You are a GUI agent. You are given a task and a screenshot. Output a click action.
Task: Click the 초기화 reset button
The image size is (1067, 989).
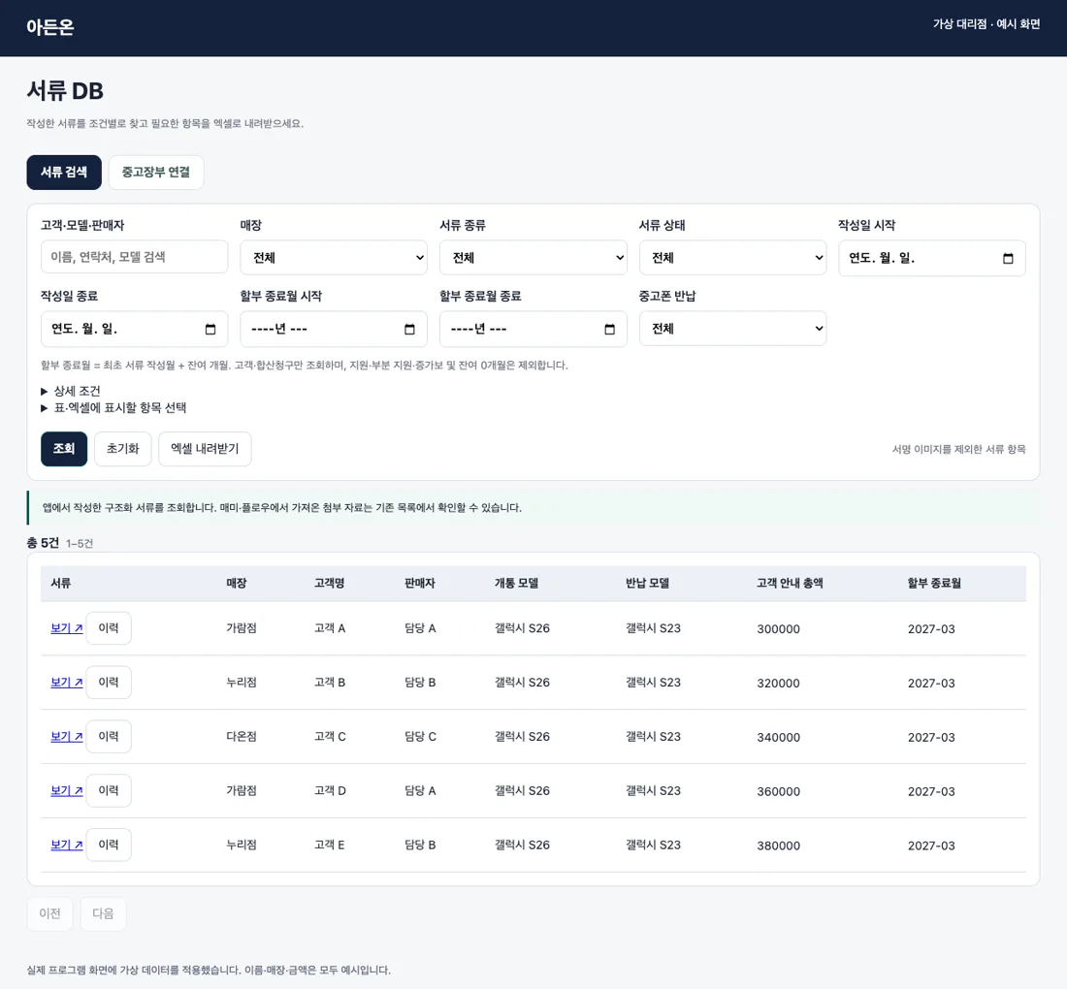[122, 449]
